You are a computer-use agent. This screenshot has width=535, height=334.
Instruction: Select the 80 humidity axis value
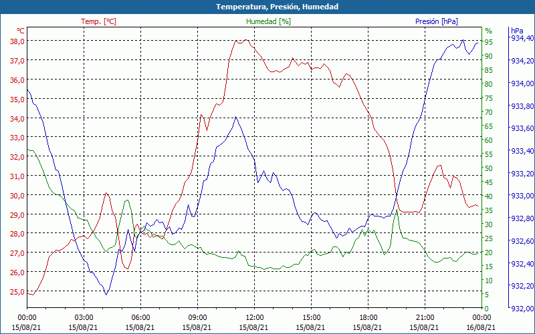[x=489, y=84]
